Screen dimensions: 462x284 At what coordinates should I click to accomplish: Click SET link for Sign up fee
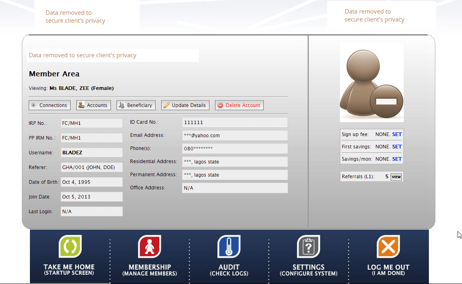point(397,134)
